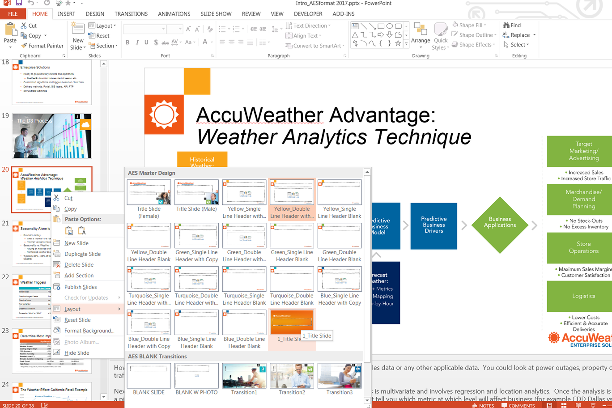Click the Save icon in title bar
This screenshot has width=612, height=408.
(x=19, y=3)
